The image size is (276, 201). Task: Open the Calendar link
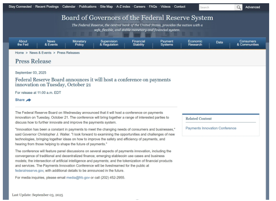tap(69, 6)
